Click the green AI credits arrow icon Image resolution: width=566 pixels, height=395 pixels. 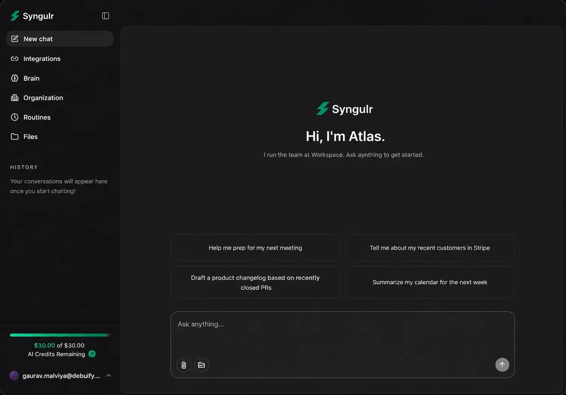[x=92, y=354]
